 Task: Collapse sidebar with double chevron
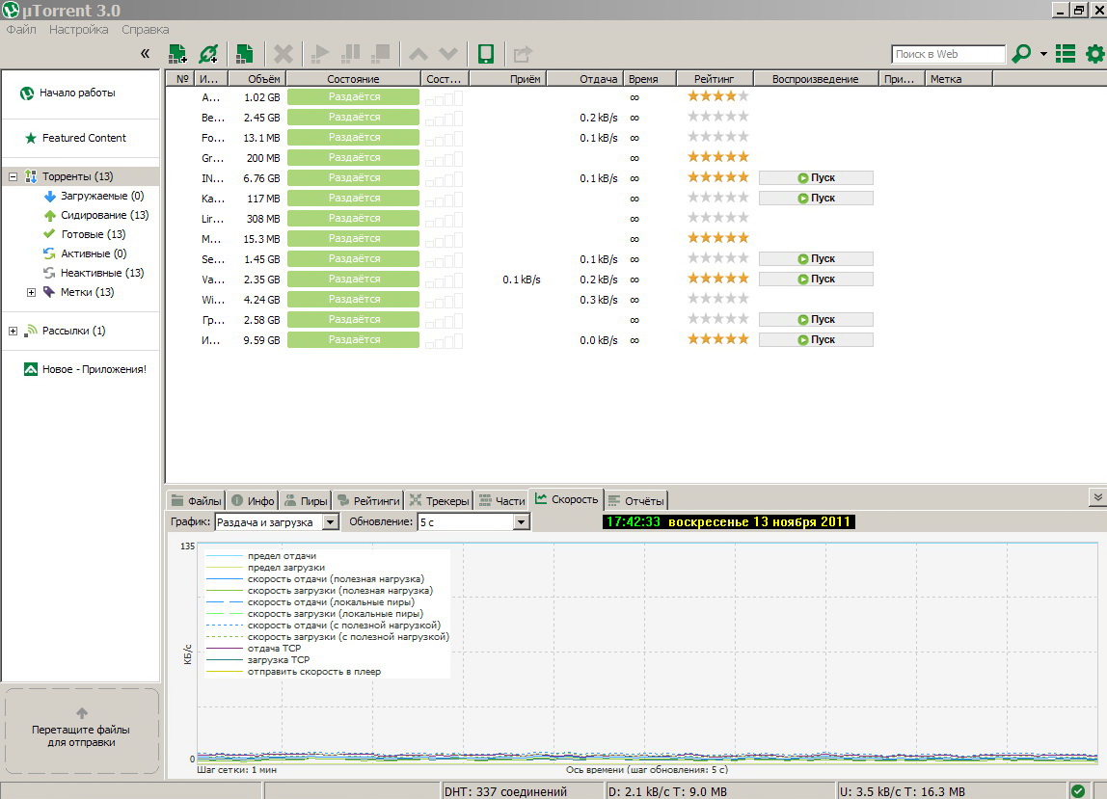pyautogui.click(x=145, y=54)
